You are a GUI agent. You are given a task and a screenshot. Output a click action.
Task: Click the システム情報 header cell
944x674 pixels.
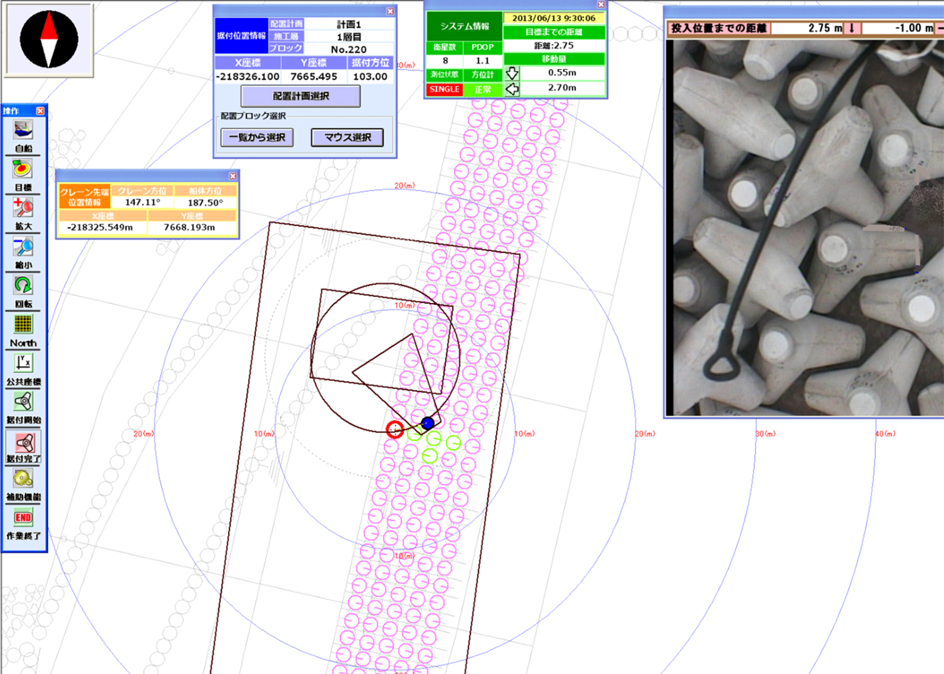click(464, 26)
